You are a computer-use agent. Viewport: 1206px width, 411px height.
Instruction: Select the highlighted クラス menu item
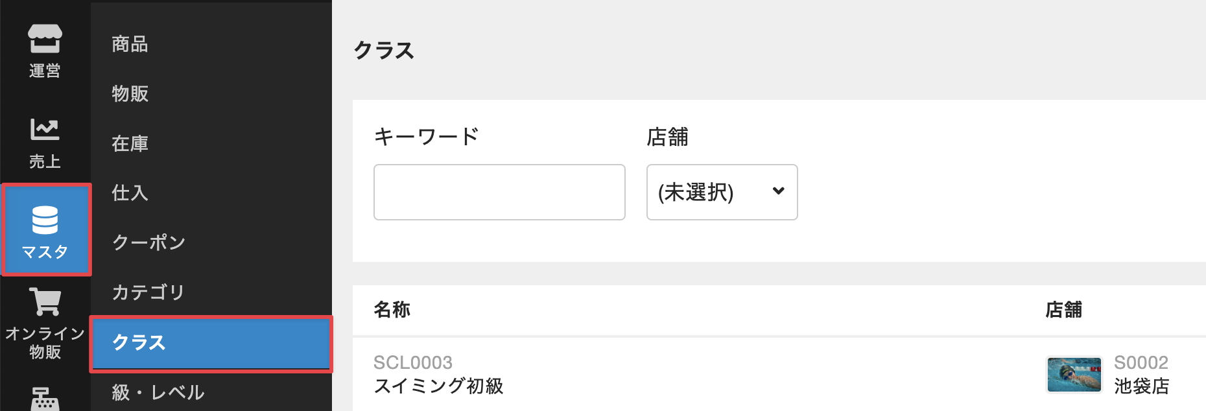pyautogui.click(x=211, y=343)
